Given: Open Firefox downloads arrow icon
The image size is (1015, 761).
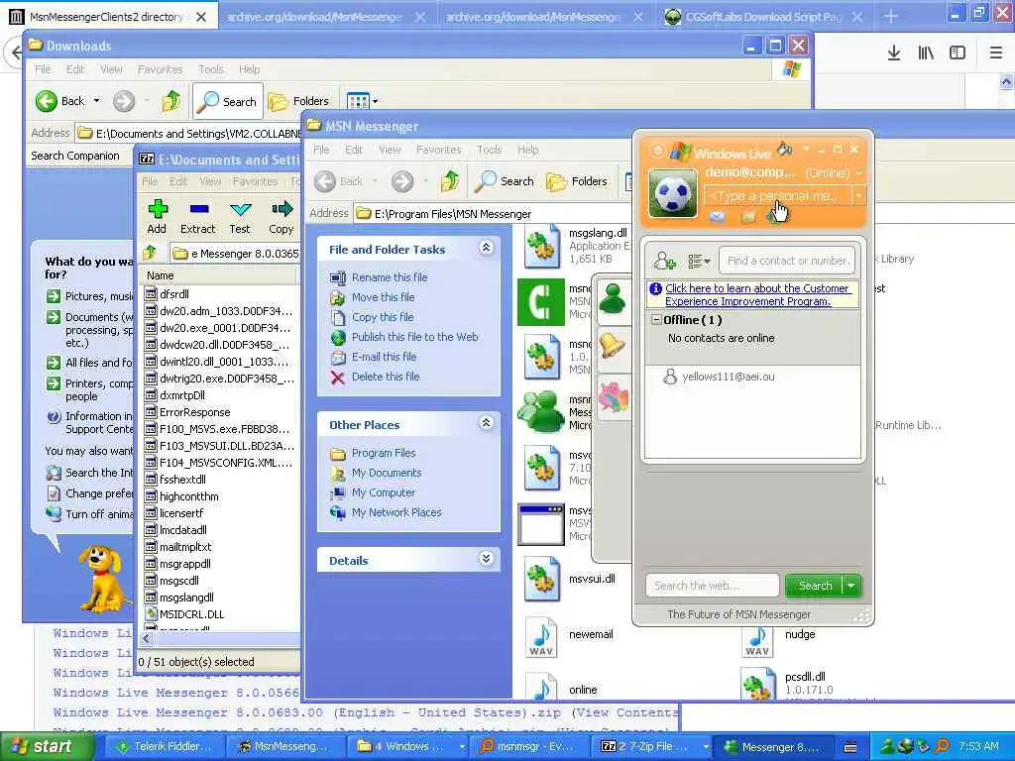Looking at the screenshot, I should click(x=893, y=54).
